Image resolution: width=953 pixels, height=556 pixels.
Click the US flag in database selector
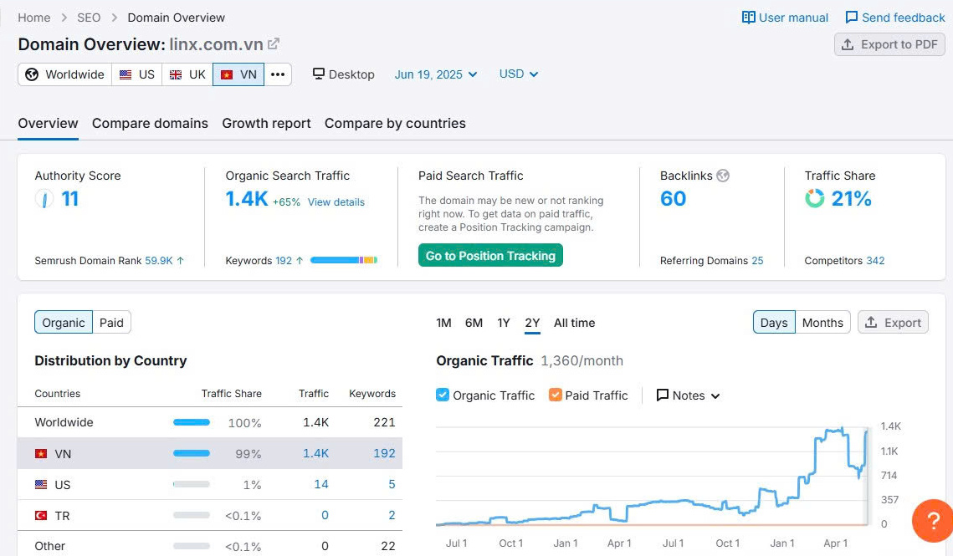point(126,74)
